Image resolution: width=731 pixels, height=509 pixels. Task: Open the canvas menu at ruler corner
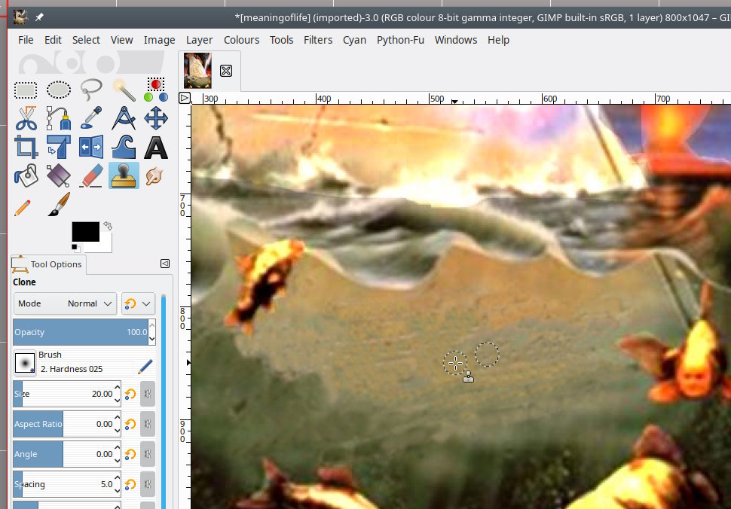(x=185, y=98)
